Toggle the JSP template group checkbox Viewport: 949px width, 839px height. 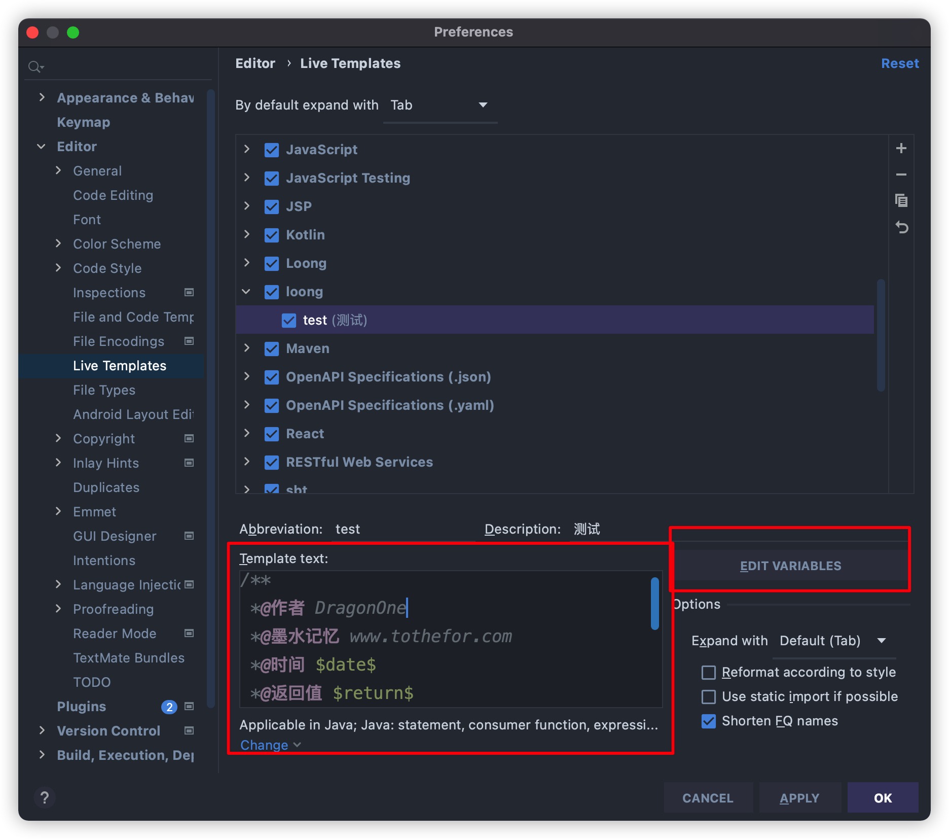click(x=272, y=206)
